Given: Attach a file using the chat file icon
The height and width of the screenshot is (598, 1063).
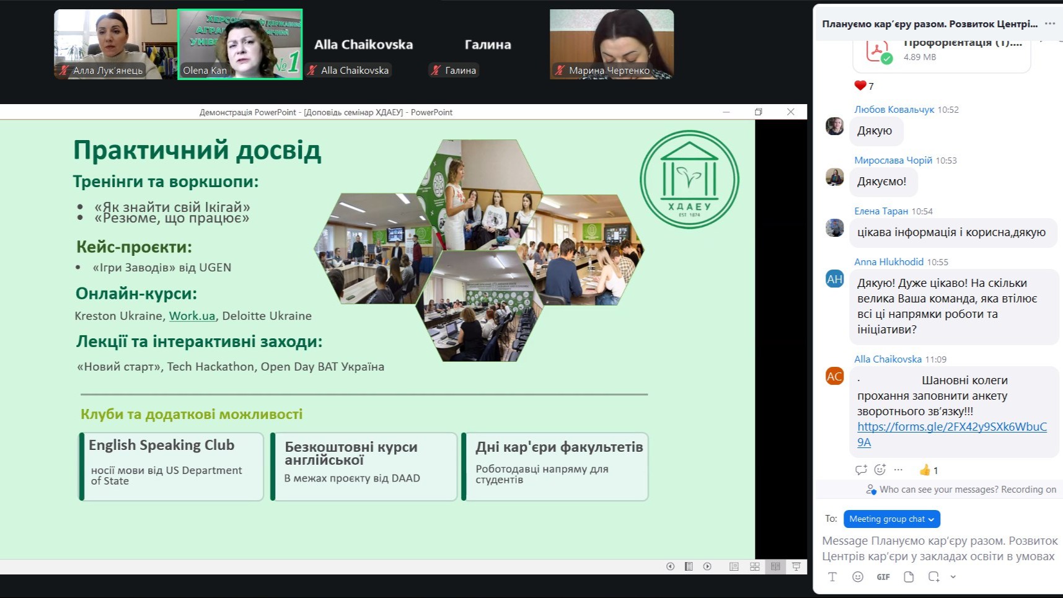Looking at the screenshot, I should 909,577.
